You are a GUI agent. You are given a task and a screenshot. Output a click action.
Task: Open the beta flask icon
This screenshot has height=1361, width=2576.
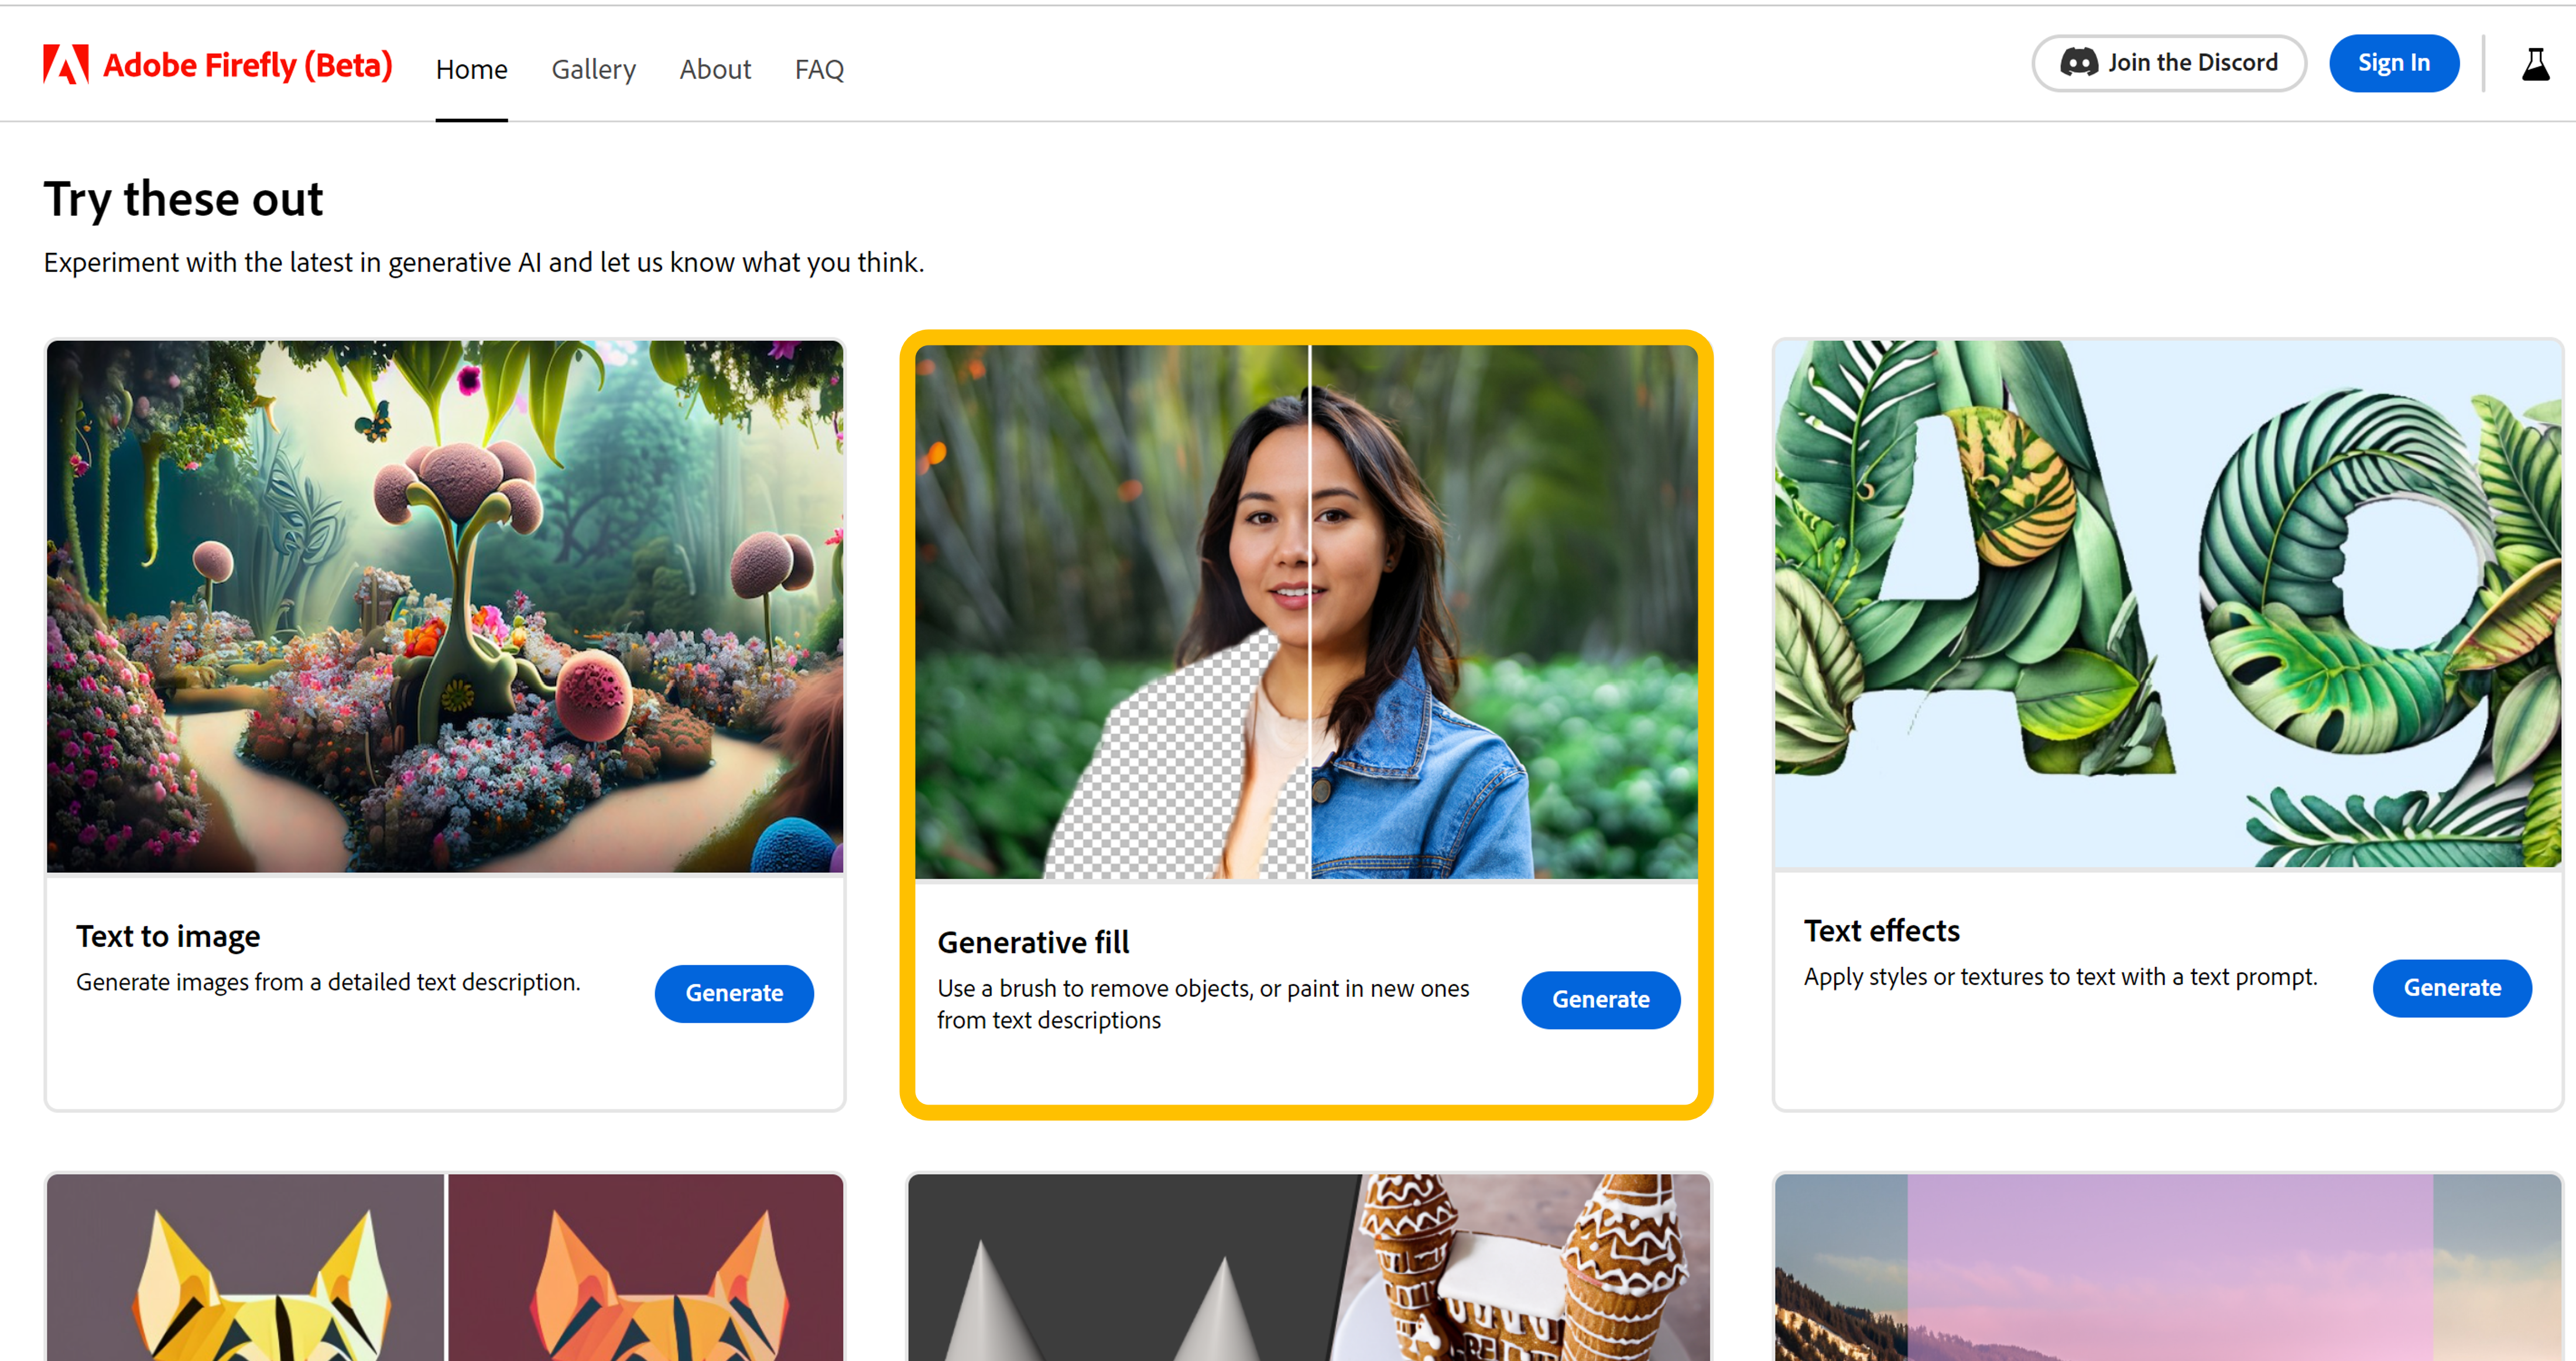point(2535,64)
